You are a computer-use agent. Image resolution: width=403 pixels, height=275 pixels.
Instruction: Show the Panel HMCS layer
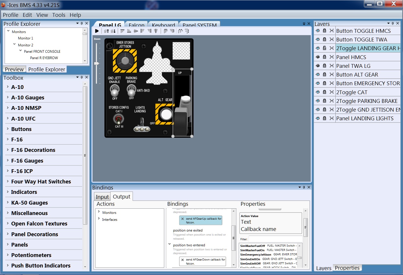(318, 57)
